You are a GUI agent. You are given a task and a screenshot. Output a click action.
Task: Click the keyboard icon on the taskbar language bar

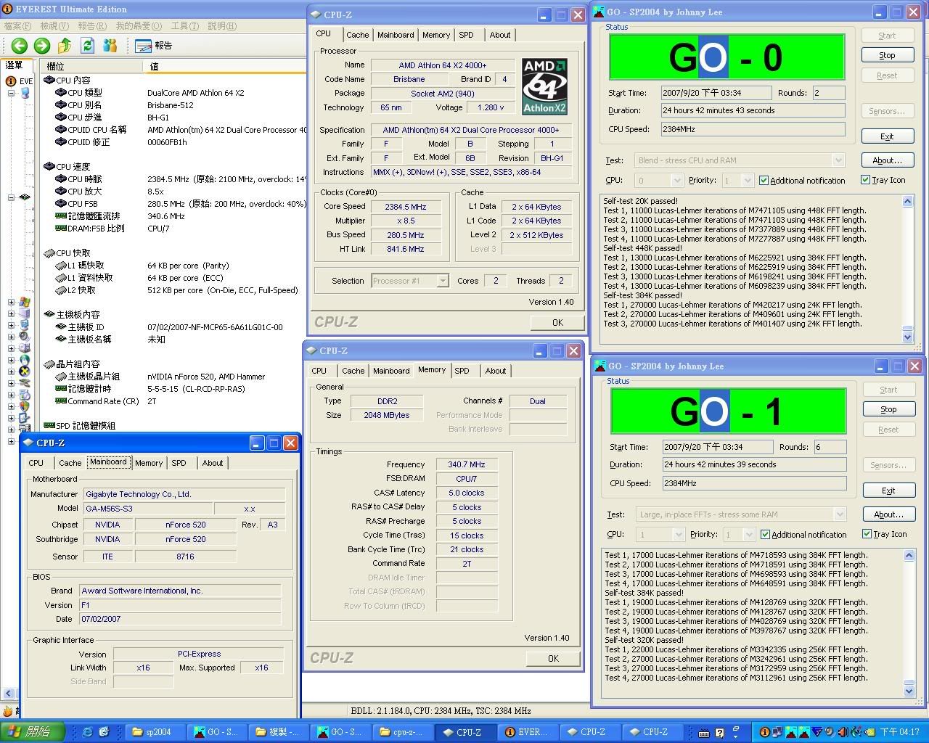[705, 733]
